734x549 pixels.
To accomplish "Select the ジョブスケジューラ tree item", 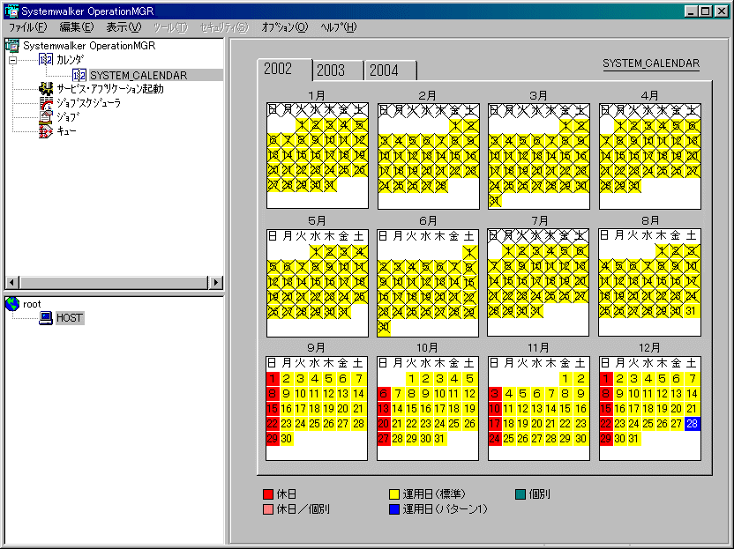I will (89, 103).
